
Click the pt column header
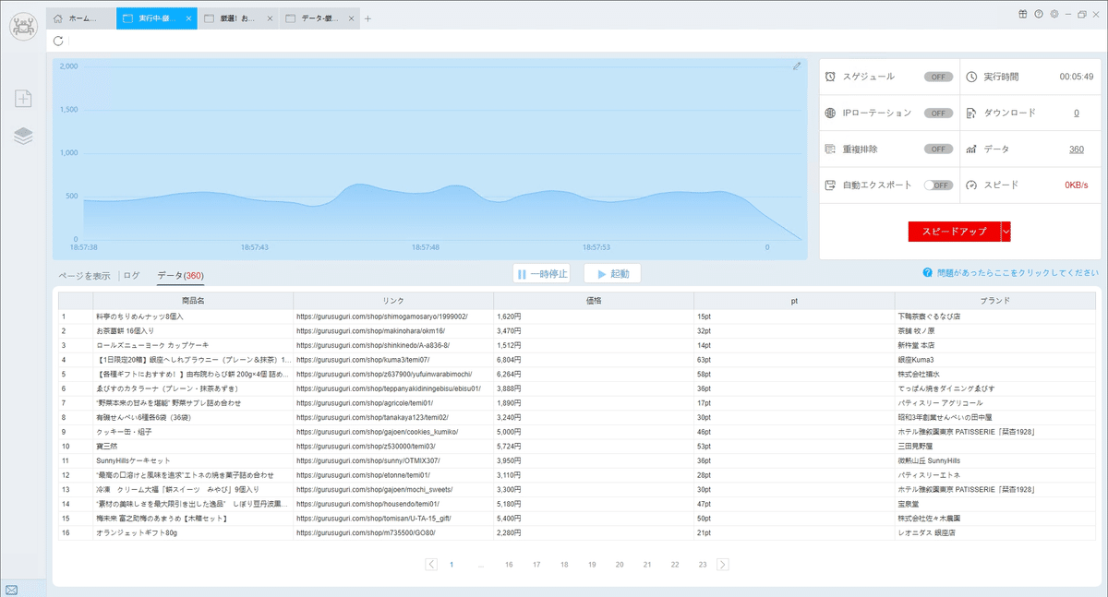(794, 300)
